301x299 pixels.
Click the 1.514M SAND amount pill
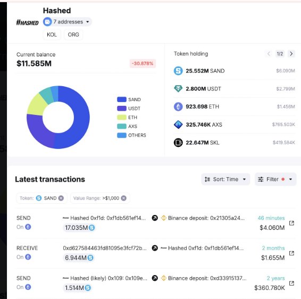click(x=77, y=288)
